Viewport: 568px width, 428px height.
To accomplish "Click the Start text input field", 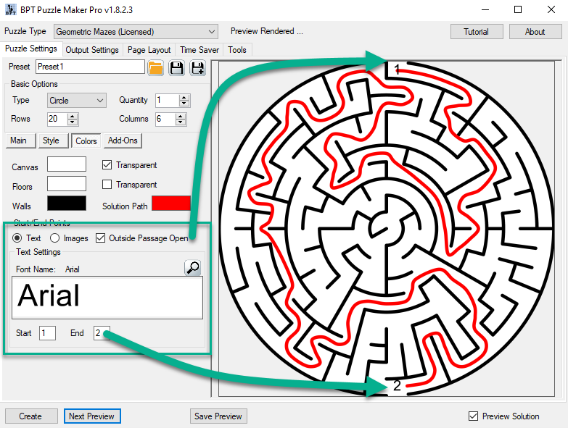I will (47, 333).
